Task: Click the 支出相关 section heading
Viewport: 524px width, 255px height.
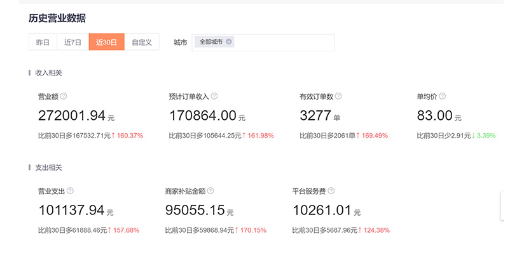Action: click(x=48, y=167)
